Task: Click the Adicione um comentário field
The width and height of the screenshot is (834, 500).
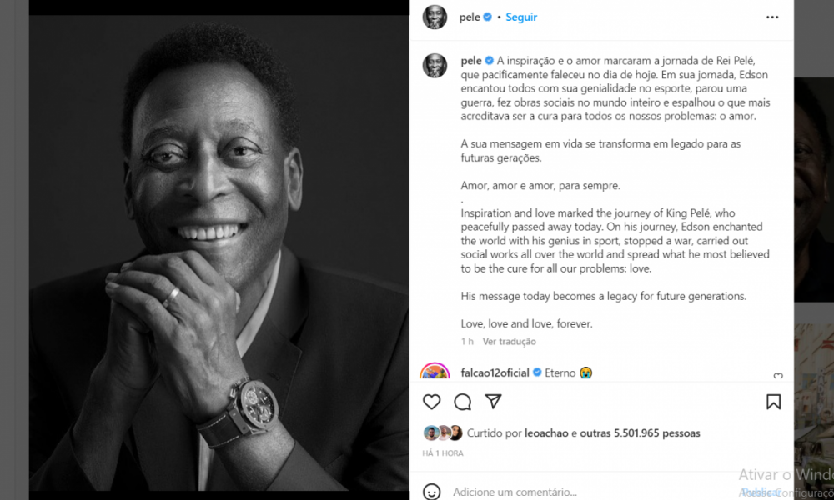Action: (513, 492)
